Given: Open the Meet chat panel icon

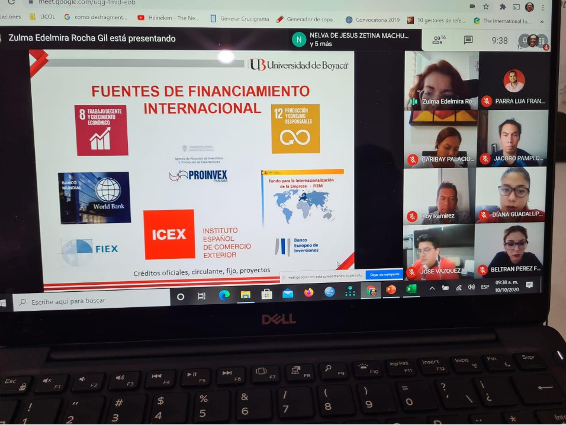Looking at the screenshot, I should 468,40.
